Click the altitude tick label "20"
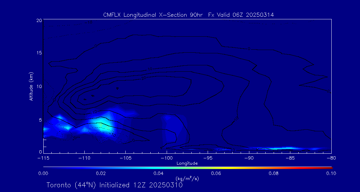Viewport: 360px width, 192px height. click(39, 20)
